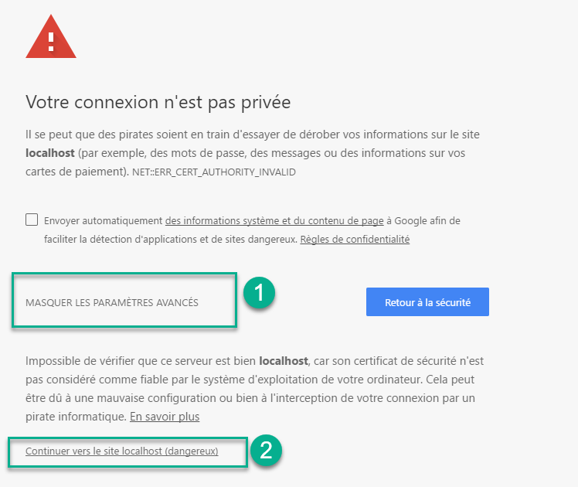Viewport: 578px width, 487px height.
Task: Click the 'cartes de paiement' text
Action: [74, 172]
